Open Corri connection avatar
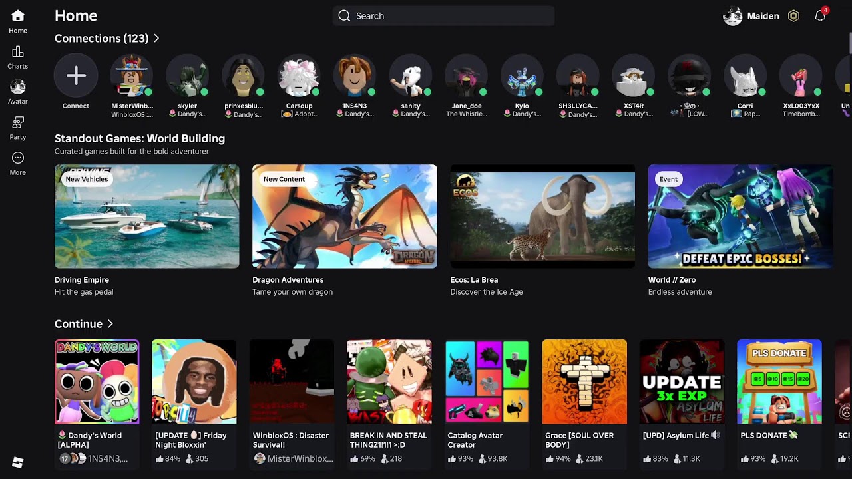This screenshot has width=852, height=479. click(745, 76)
